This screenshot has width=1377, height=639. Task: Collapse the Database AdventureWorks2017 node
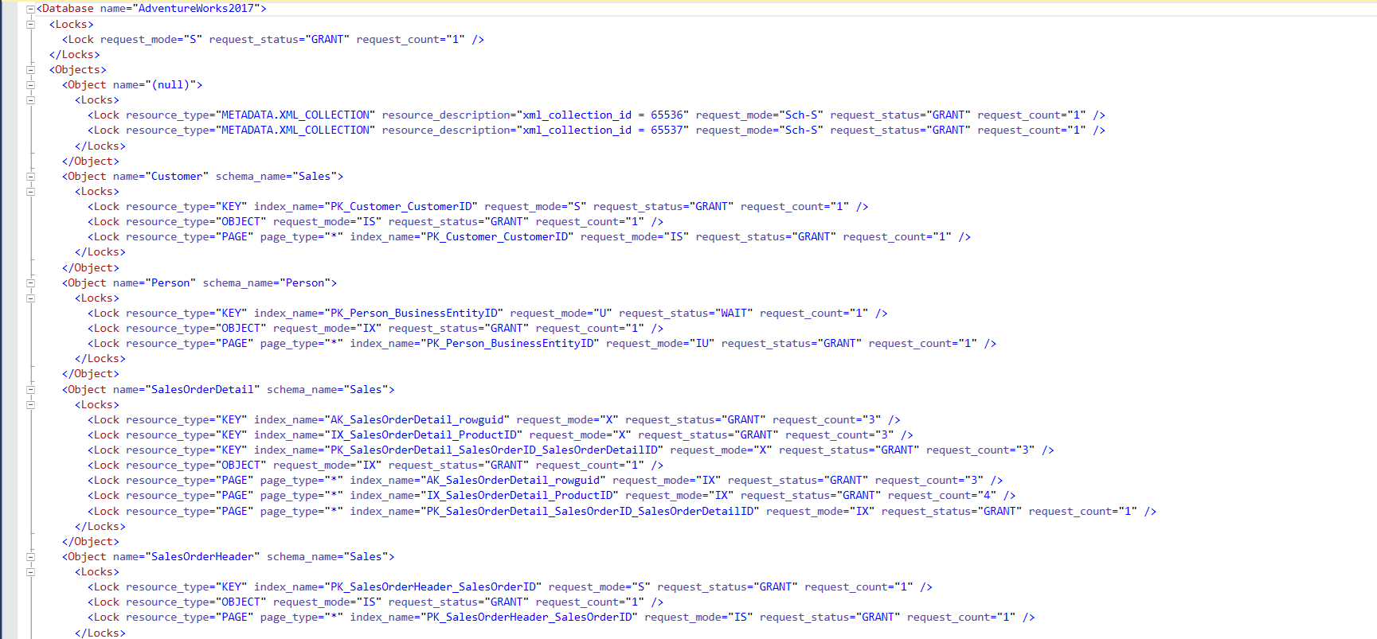30,9
